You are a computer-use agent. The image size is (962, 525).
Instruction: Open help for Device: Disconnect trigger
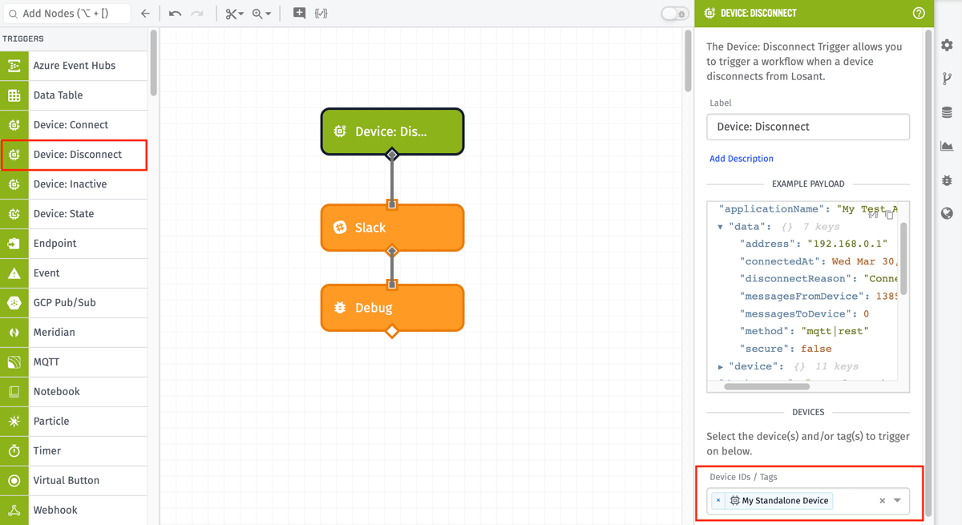coord(919,13)
